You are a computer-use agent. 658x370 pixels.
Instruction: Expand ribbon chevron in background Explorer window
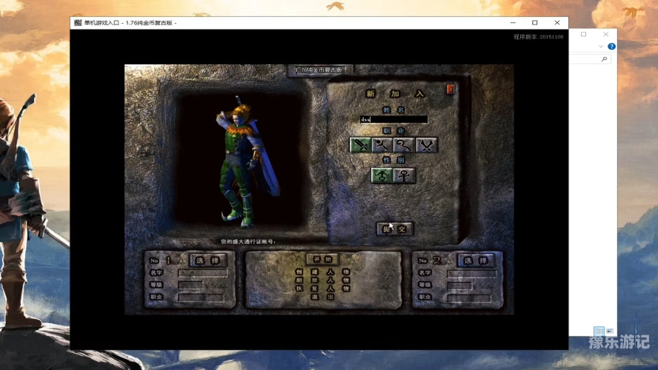(601, 47)
